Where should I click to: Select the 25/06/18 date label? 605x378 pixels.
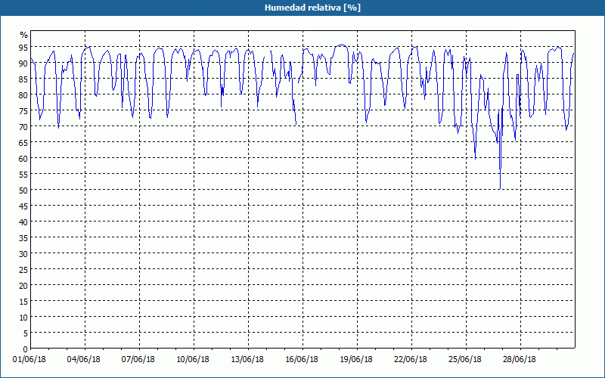tap(465, 359)
